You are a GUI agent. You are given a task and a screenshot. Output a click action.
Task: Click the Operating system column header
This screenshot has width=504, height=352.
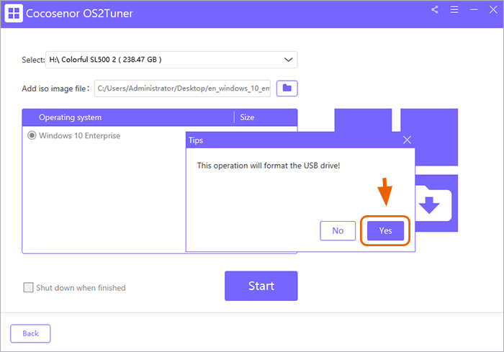point(70,117)
